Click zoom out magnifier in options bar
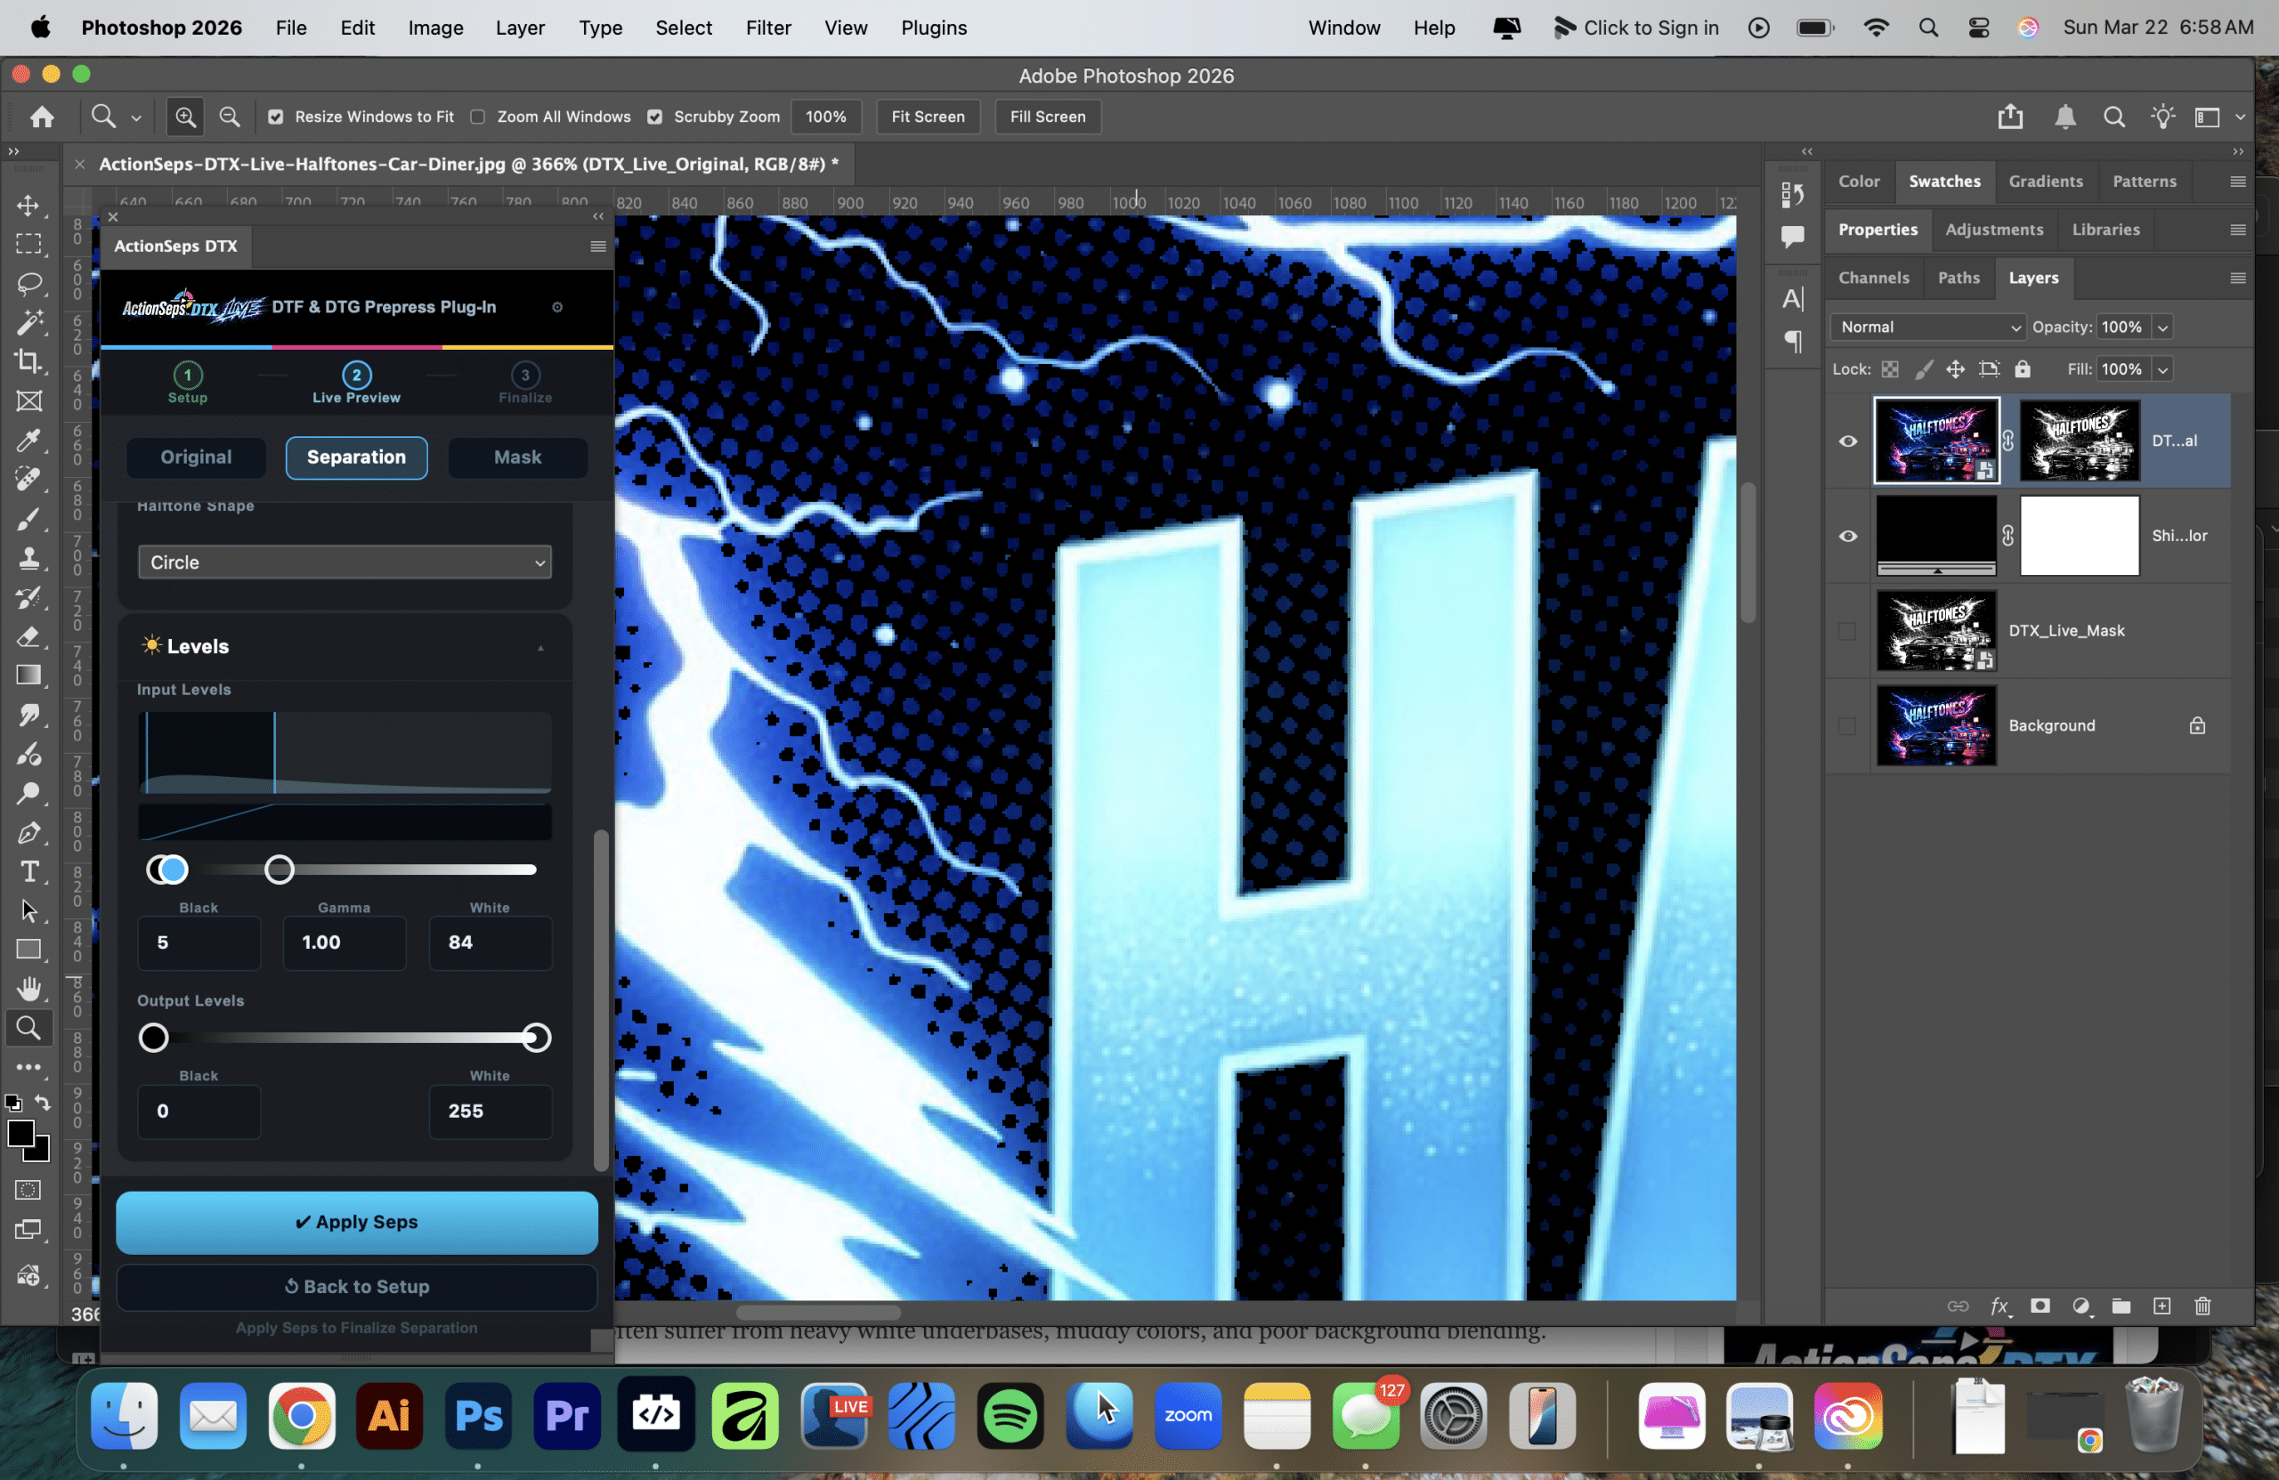Viewport: 2279px width, 1480px height. (230, 117)
